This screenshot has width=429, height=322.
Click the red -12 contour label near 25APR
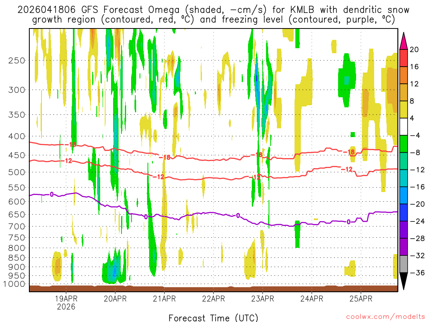(347, 169)
